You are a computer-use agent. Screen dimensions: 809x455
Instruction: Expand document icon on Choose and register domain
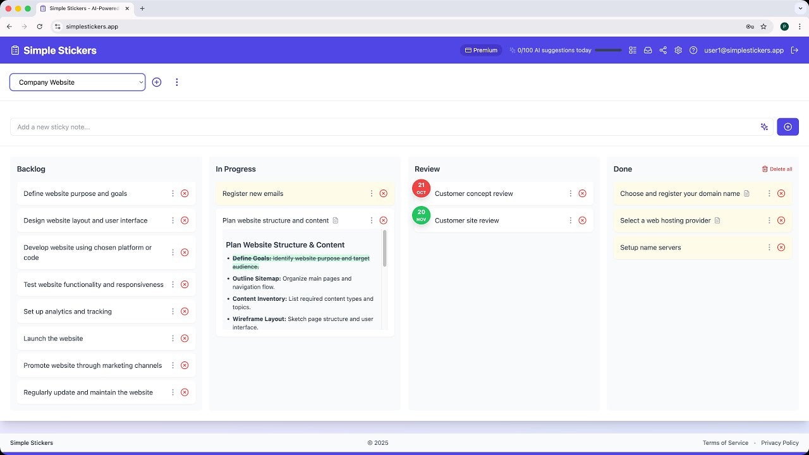(x=746, y=193)
